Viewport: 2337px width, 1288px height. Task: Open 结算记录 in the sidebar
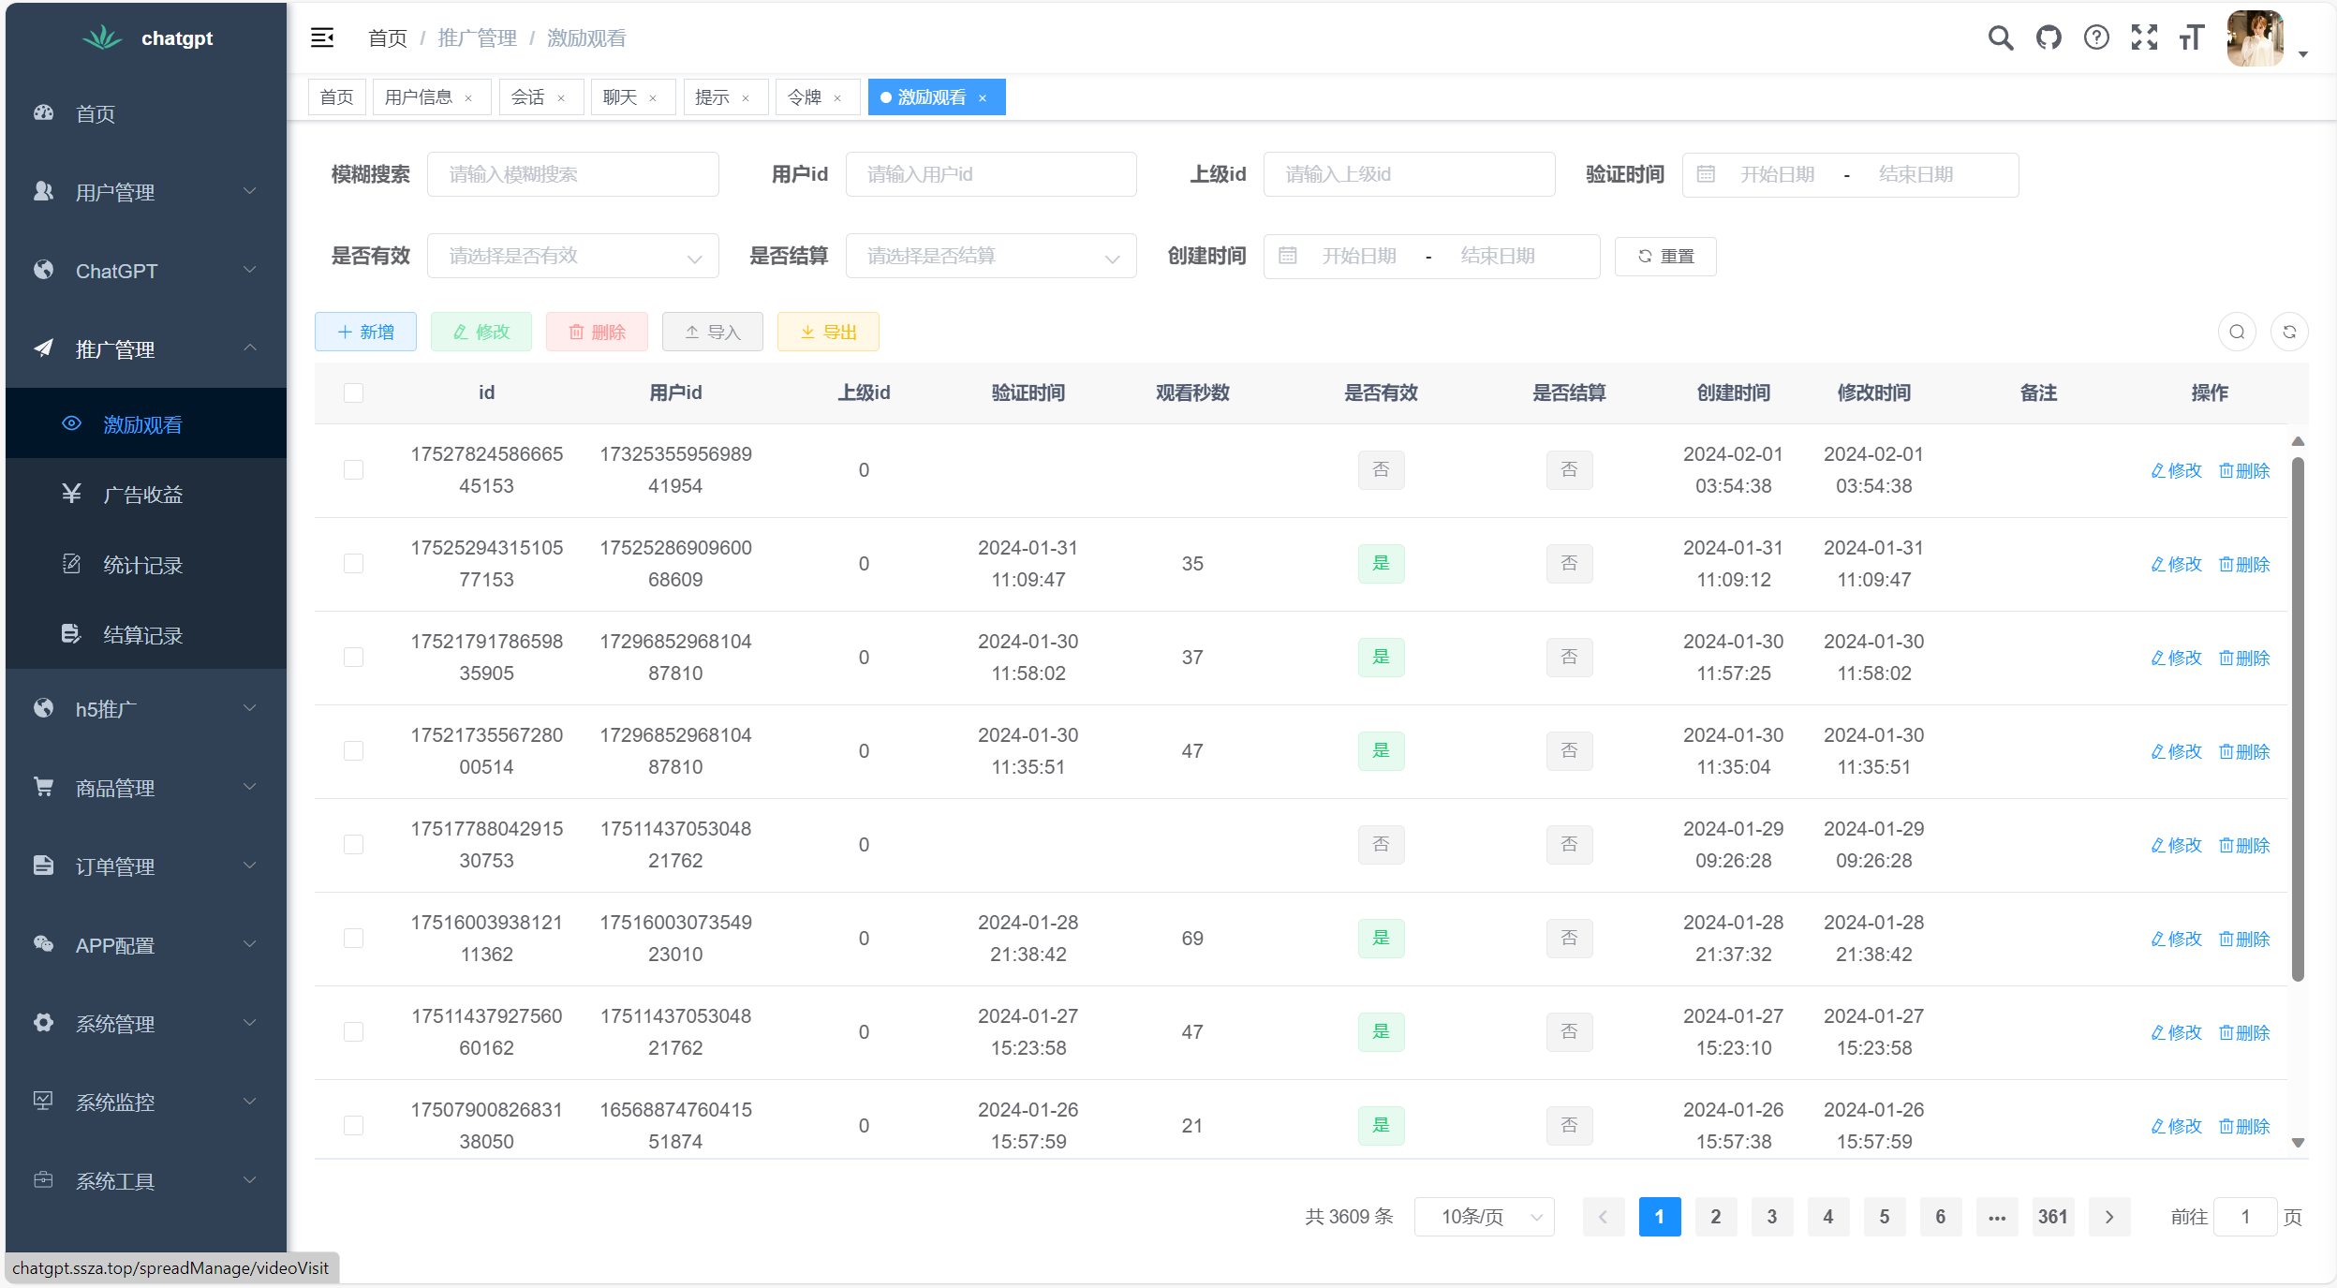(x=146, y=635)
